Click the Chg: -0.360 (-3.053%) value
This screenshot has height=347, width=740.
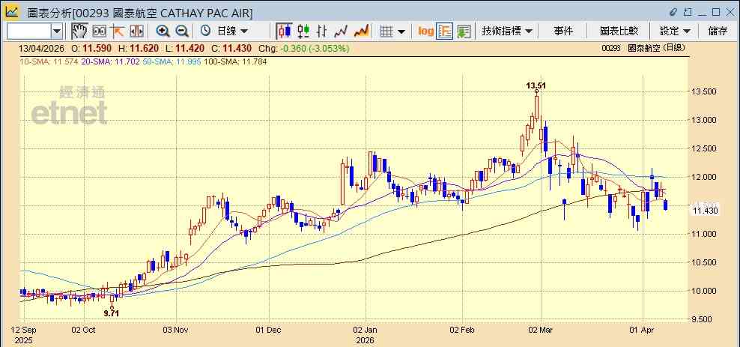click(304, 48)
